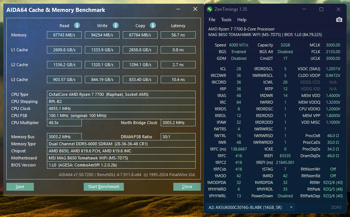
Task: Click the CPU FSB field 100.1 MHz
Action: pyautogui.click(x=121, y=116)
